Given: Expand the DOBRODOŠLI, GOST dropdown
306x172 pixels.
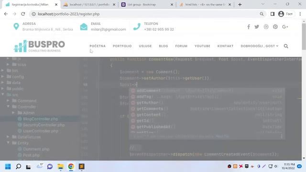Looking at the screenshot, I should coord(260,46).
